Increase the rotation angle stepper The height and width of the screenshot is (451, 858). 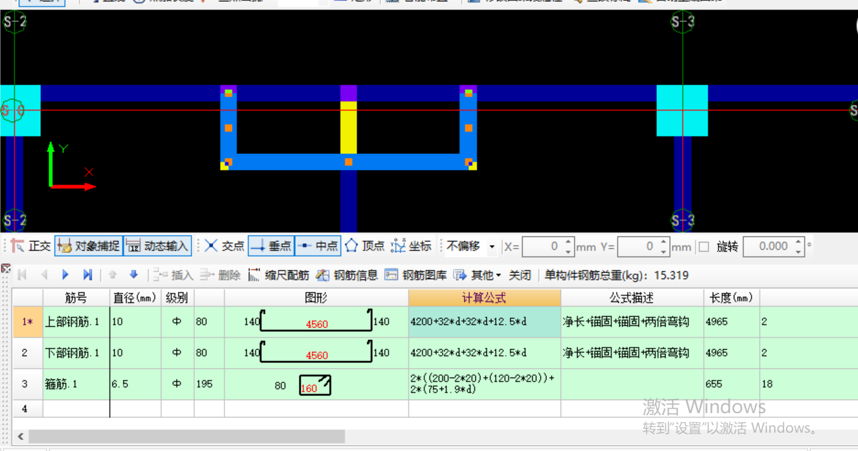point(799,242)
